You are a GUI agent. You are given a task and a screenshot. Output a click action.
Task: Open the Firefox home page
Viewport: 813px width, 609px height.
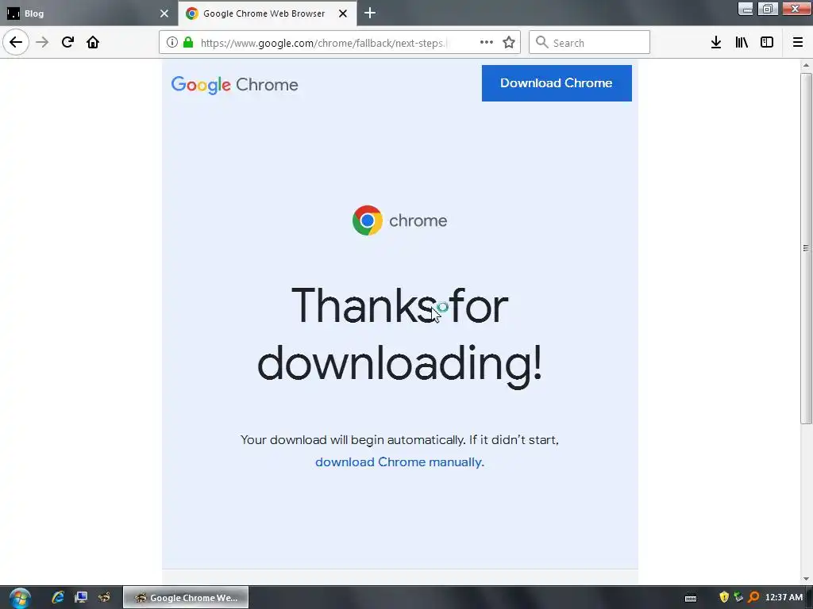[x=93, y=42]
